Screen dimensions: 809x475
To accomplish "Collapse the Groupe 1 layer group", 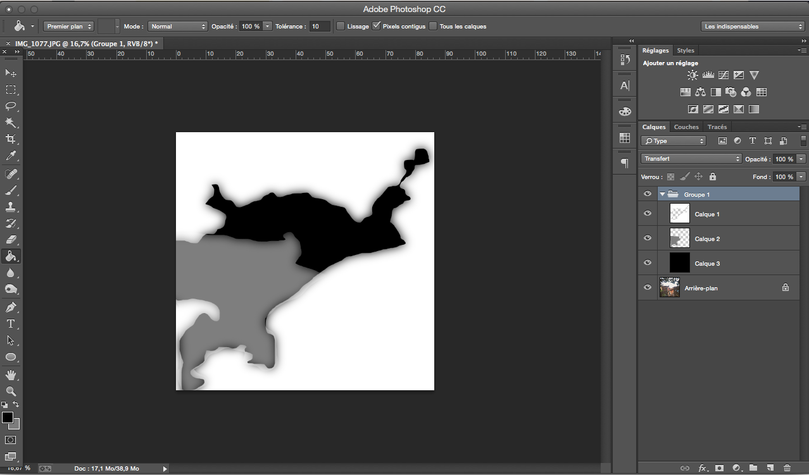I will pos(662,194).
